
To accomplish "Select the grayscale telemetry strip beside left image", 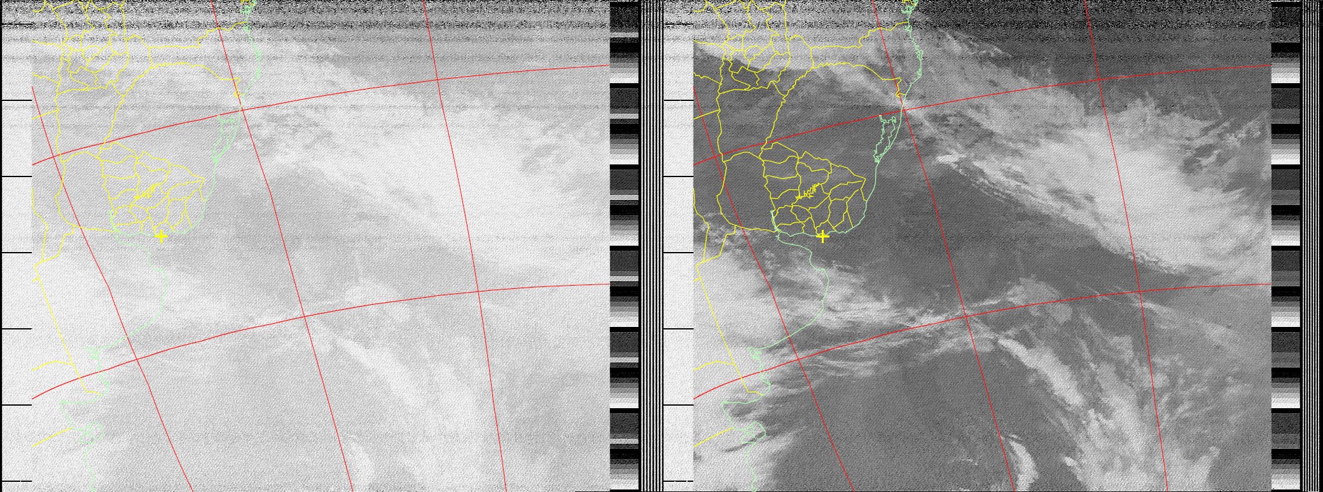I will tap(624, 246).
